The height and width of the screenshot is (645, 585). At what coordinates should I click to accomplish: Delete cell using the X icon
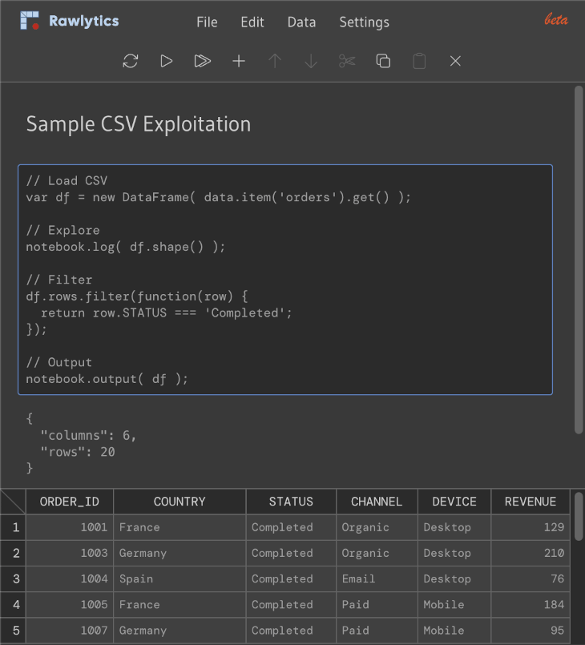455,61
